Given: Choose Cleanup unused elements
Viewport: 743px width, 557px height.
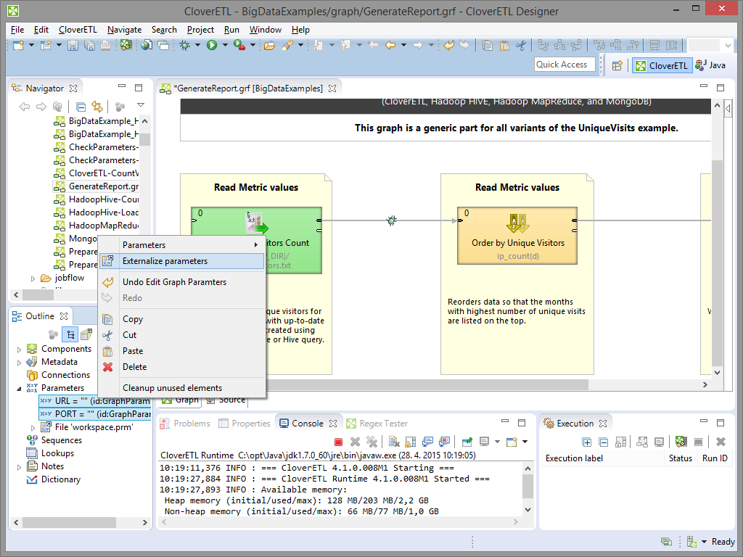Looking at the screenshot, I should (x=172, y=388).
